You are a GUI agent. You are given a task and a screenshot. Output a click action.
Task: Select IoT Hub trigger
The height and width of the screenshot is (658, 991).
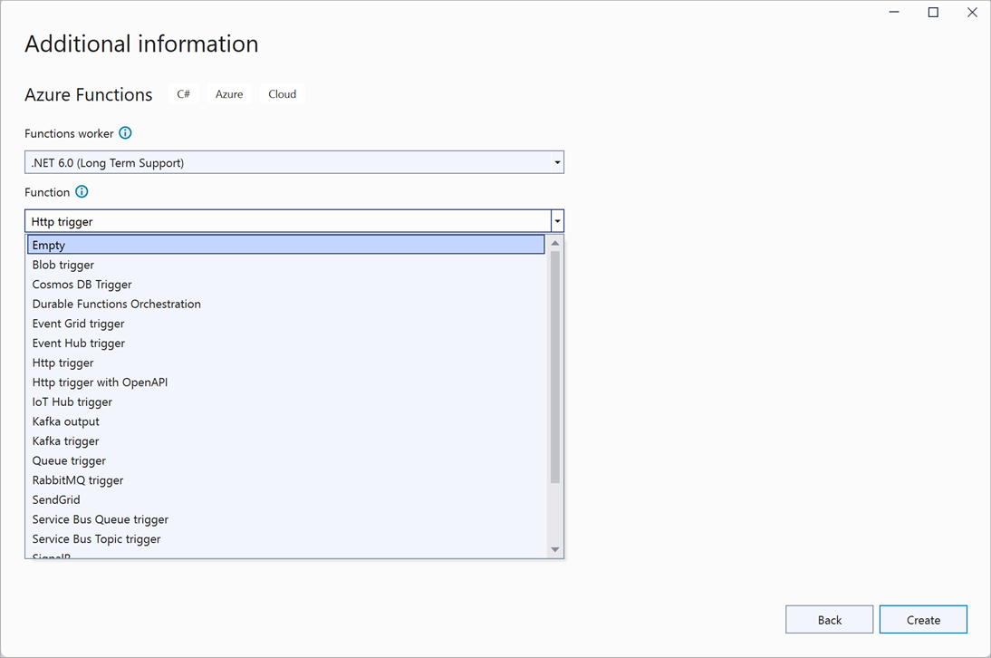pyautogui.click(x=72, y=402)
